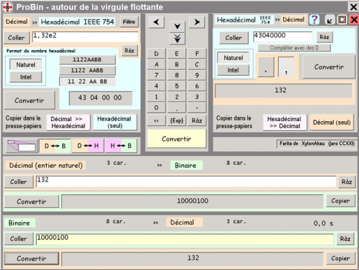Click the {Esp} space key
Image resolution: width=359 pixels, height=270 pixels.
177,121
